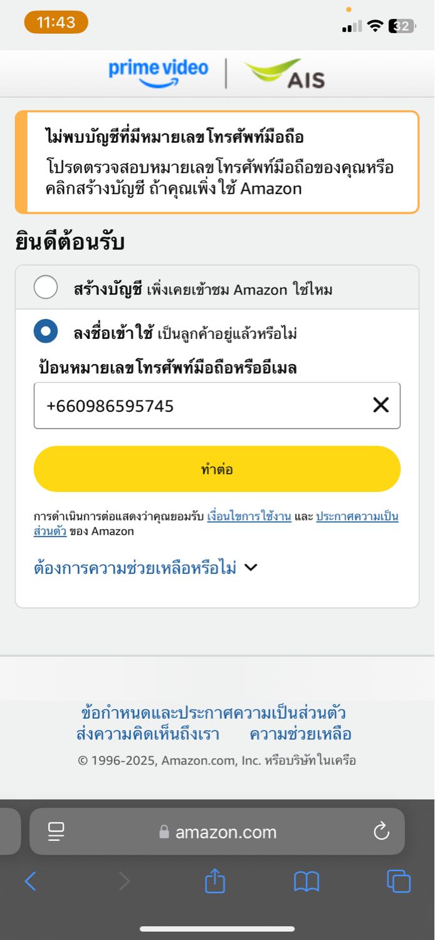
Task: Tap Safari's back arrow
Action: click(30, 881)
